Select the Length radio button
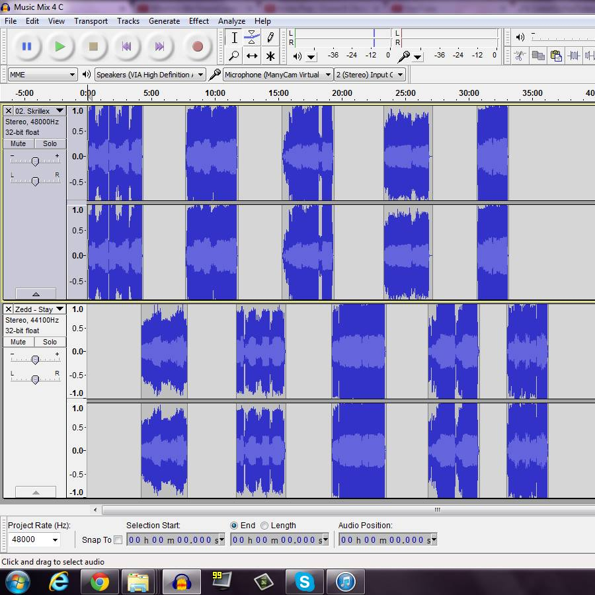Screen dimensions: 595x595 pyautogui.click(x=264, y=526)
